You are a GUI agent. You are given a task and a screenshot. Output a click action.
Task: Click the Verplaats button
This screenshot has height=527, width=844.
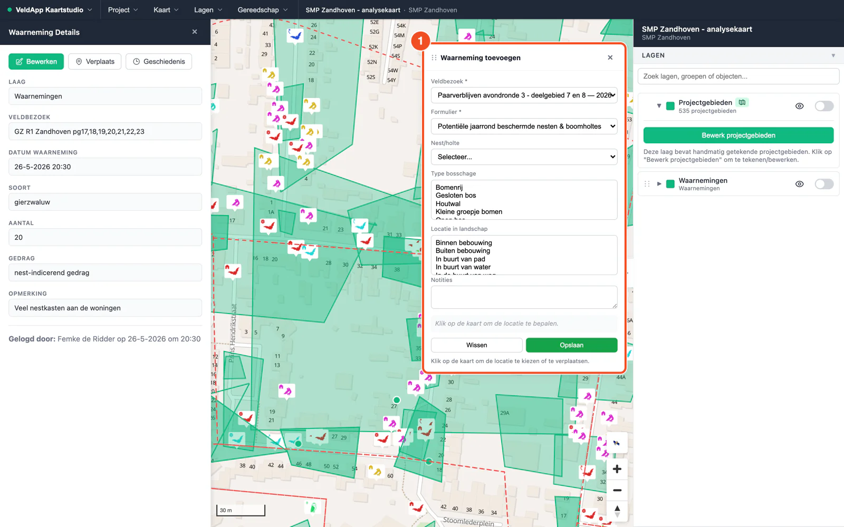pos(95,62)
